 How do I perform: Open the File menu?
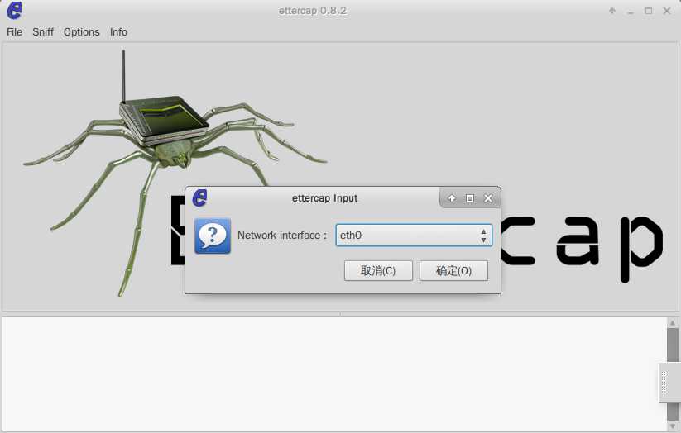[14, 32]
